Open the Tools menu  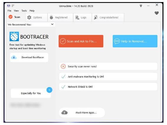(x=24, y=11)
